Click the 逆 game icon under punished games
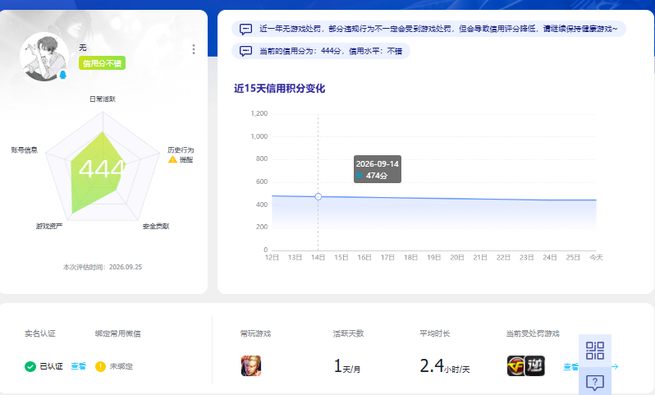 pyautogui.click(x=535, y=365)
